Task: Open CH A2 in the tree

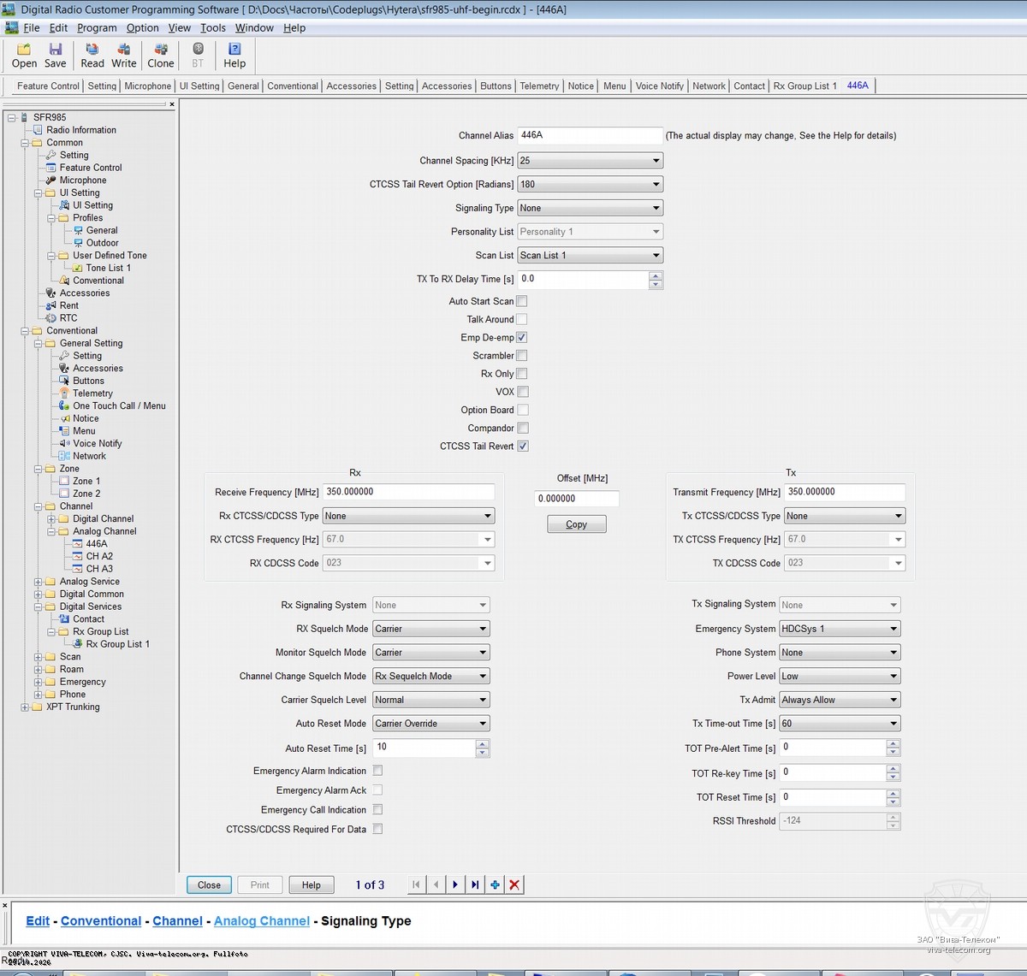Action: pos(99,556)
